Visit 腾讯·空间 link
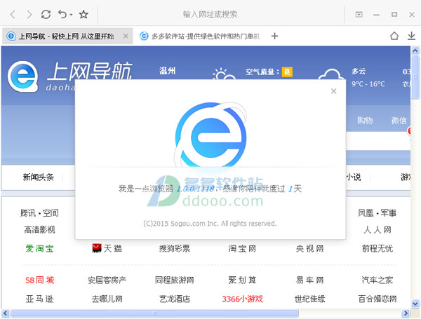 [x=39, y=213]
